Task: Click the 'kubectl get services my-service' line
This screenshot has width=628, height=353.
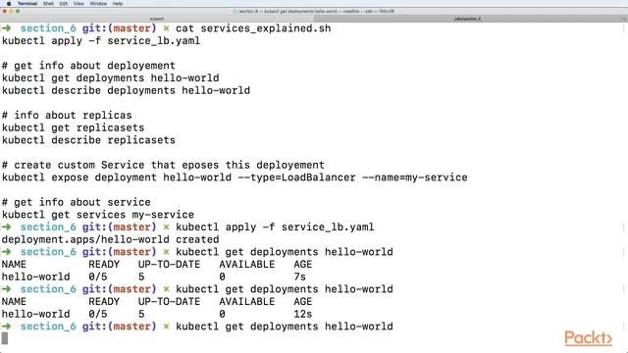Action: (98, 215)
